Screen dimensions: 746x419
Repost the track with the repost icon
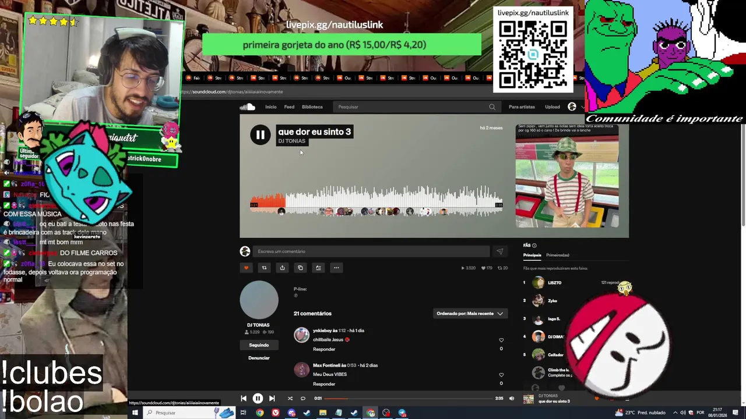click(x=264, y=268)
